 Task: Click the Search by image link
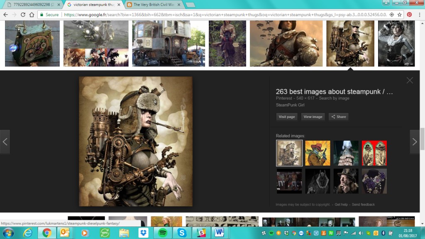(334, 98)
